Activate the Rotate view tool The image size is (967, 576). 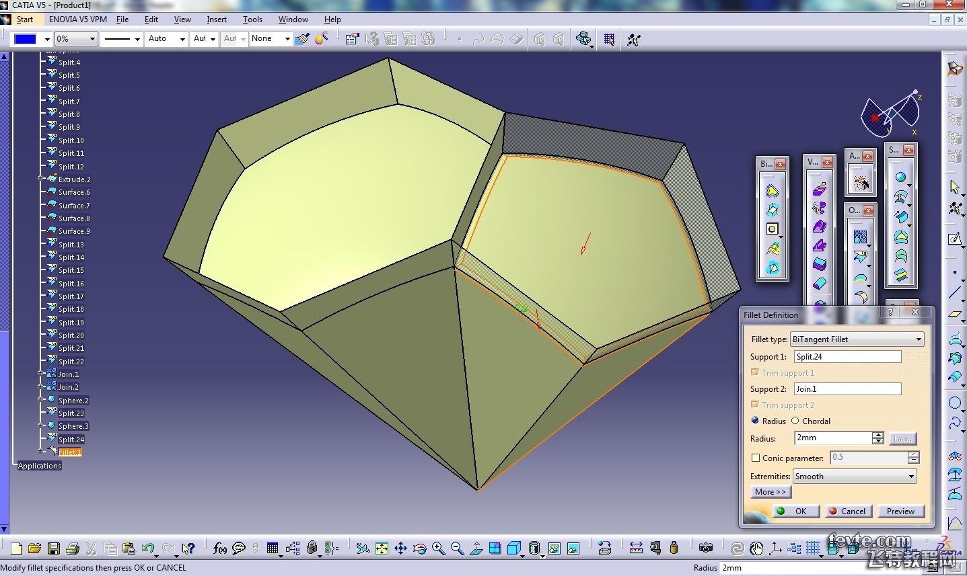[x=419, y=549]
